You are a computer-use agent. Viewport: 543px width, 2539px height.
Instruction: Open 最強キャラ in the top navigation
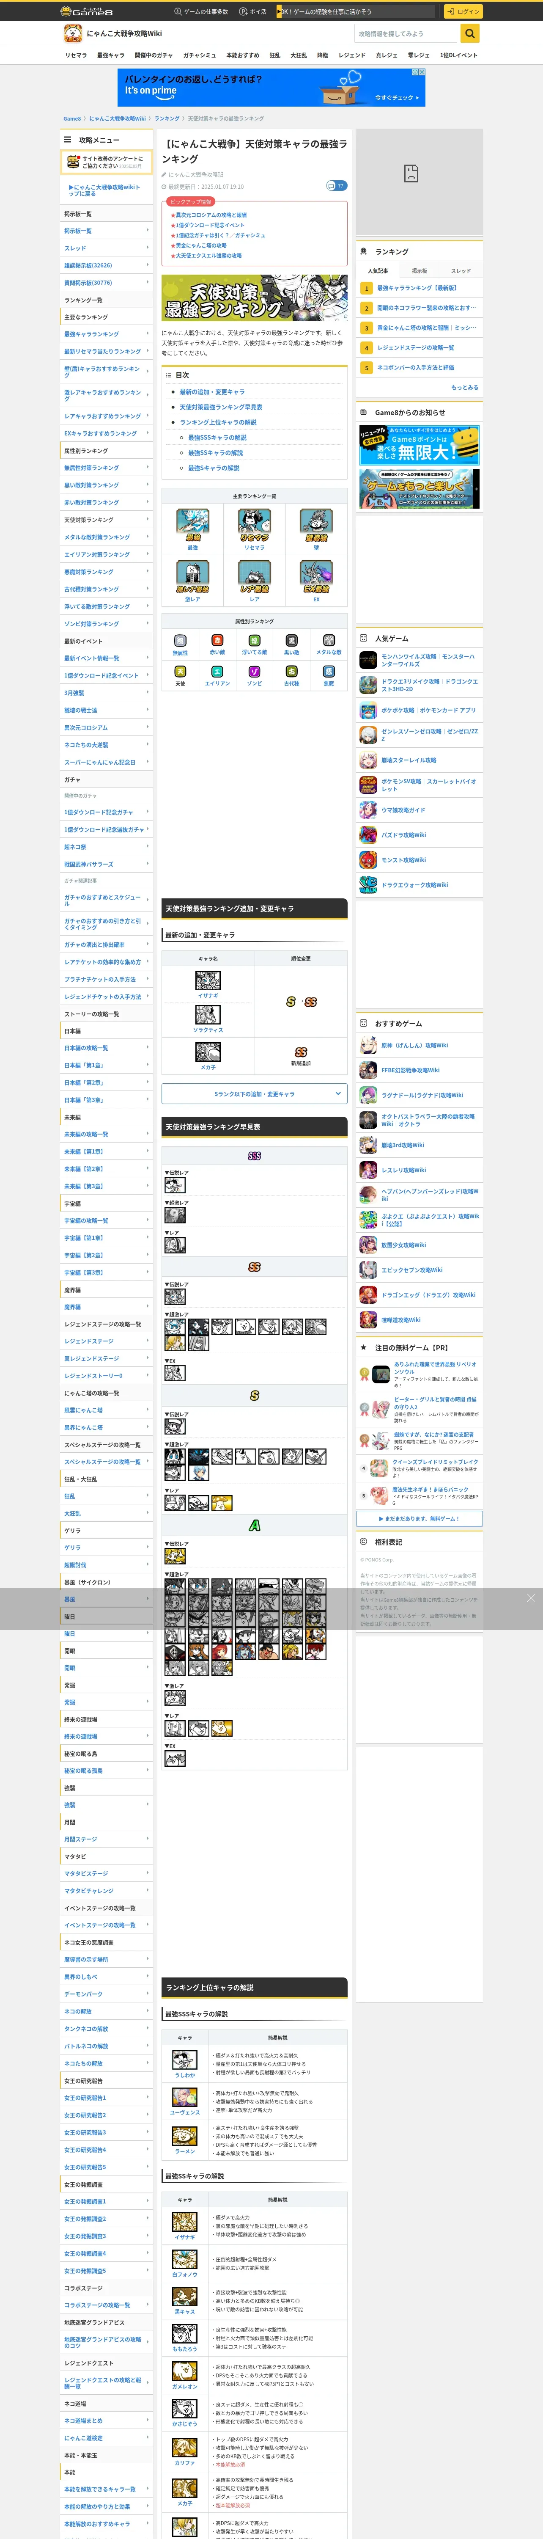[110, 55]
